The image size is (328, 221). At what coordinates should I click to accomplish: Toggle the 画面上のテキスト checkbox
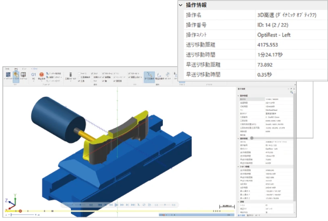[128, 77]
